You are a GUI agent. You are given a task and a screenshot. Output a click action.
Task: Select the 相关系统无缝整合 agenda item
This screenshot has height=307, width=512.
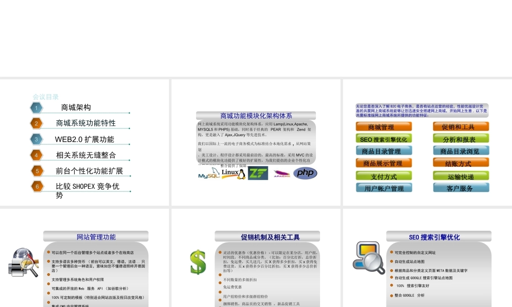coord(86,155)
